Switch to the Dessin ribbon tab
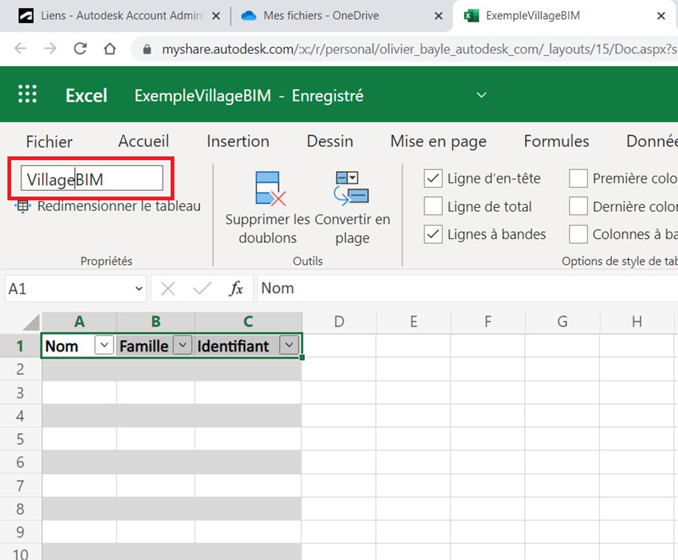The width and height of the screenshot is (678, 560). click(330, 141)
